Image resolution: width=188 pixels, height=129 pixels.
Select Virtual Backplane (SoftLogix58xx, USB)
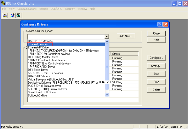(66, 80)
